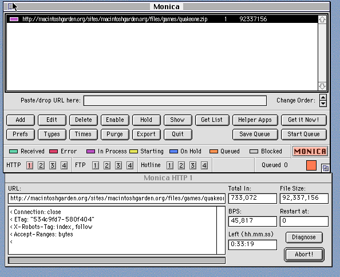Click the MONICA logo badge
The width and height of the screenshot is (340, 277).
tap(310, 151)
